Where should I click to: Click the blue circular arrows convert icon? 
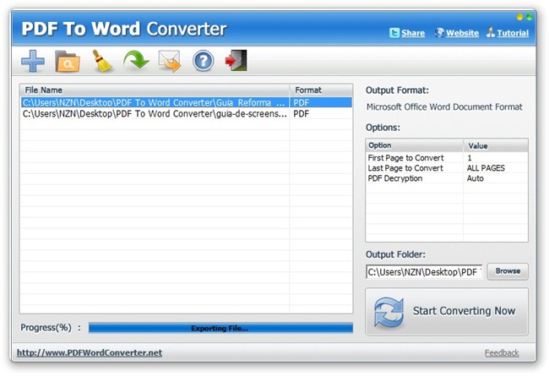[x=389, y=312]
